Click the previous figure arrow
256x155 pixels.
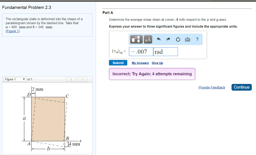(71, 79)
